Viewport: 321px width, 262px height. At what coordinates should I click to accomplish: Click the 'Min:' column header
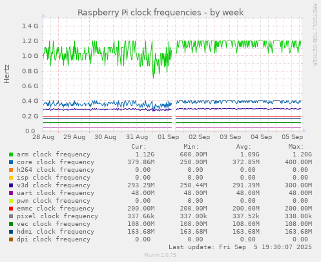point(191,147)
